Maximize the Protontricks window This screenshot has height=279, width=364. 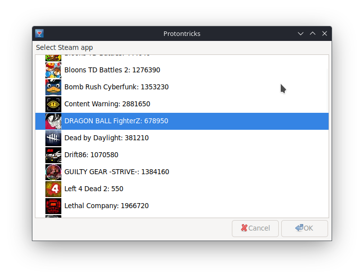pos(313,33)
